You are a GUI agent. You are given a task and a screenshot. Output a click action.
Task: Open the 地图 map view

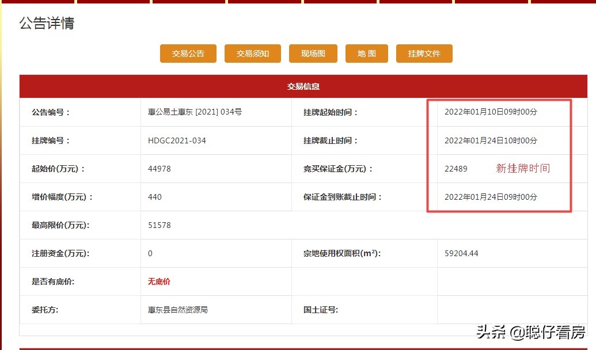pos(366,53)
